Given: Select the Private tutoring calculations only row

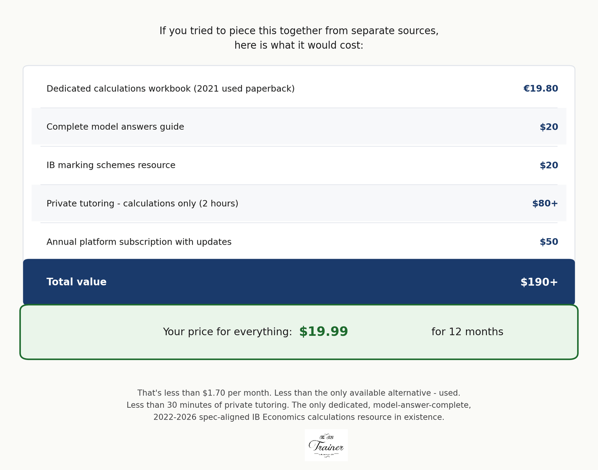Looking at the screenshot, I should tap(142, 203).
